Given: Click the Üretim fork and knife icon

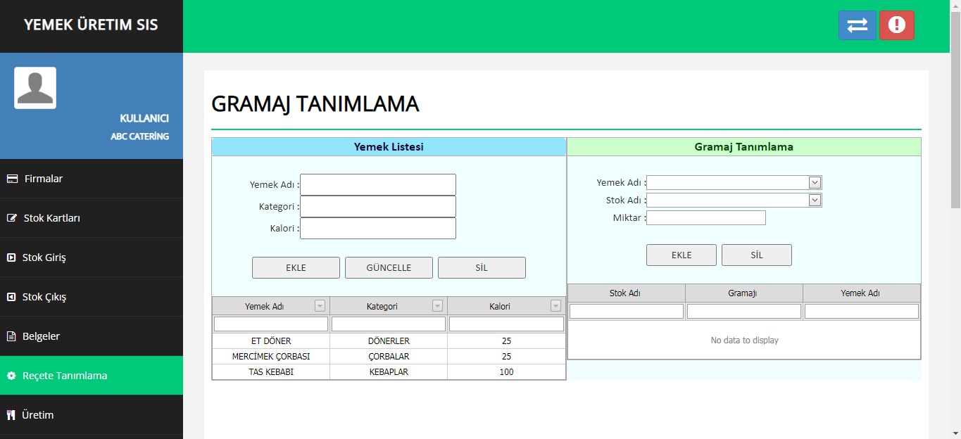Looking at the screenshot, I should 11,415.
